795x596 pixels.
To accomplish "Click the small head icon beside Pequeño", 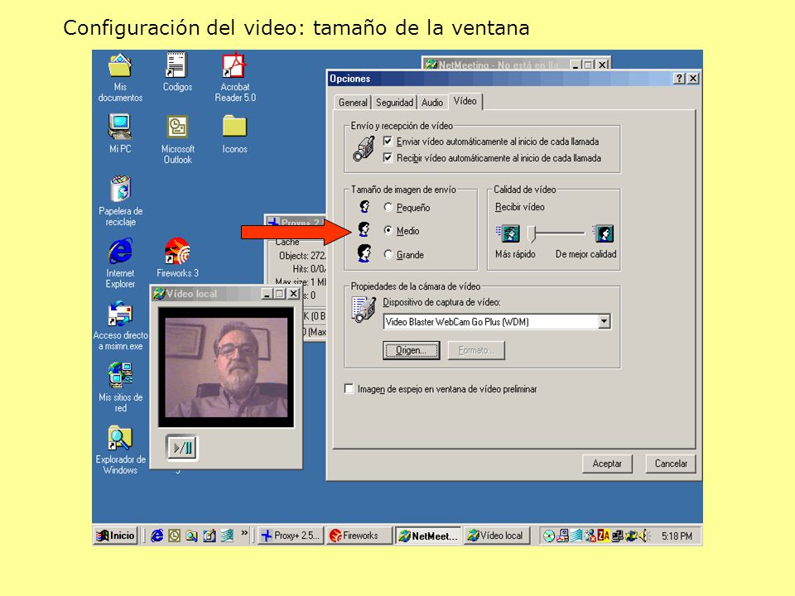I will coord(364,206).
